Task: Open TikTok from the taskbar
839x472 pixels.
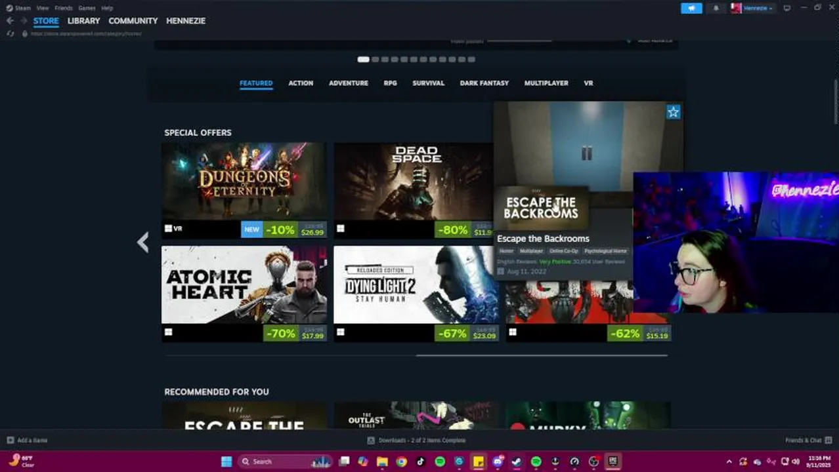Action: pos(421,462)
